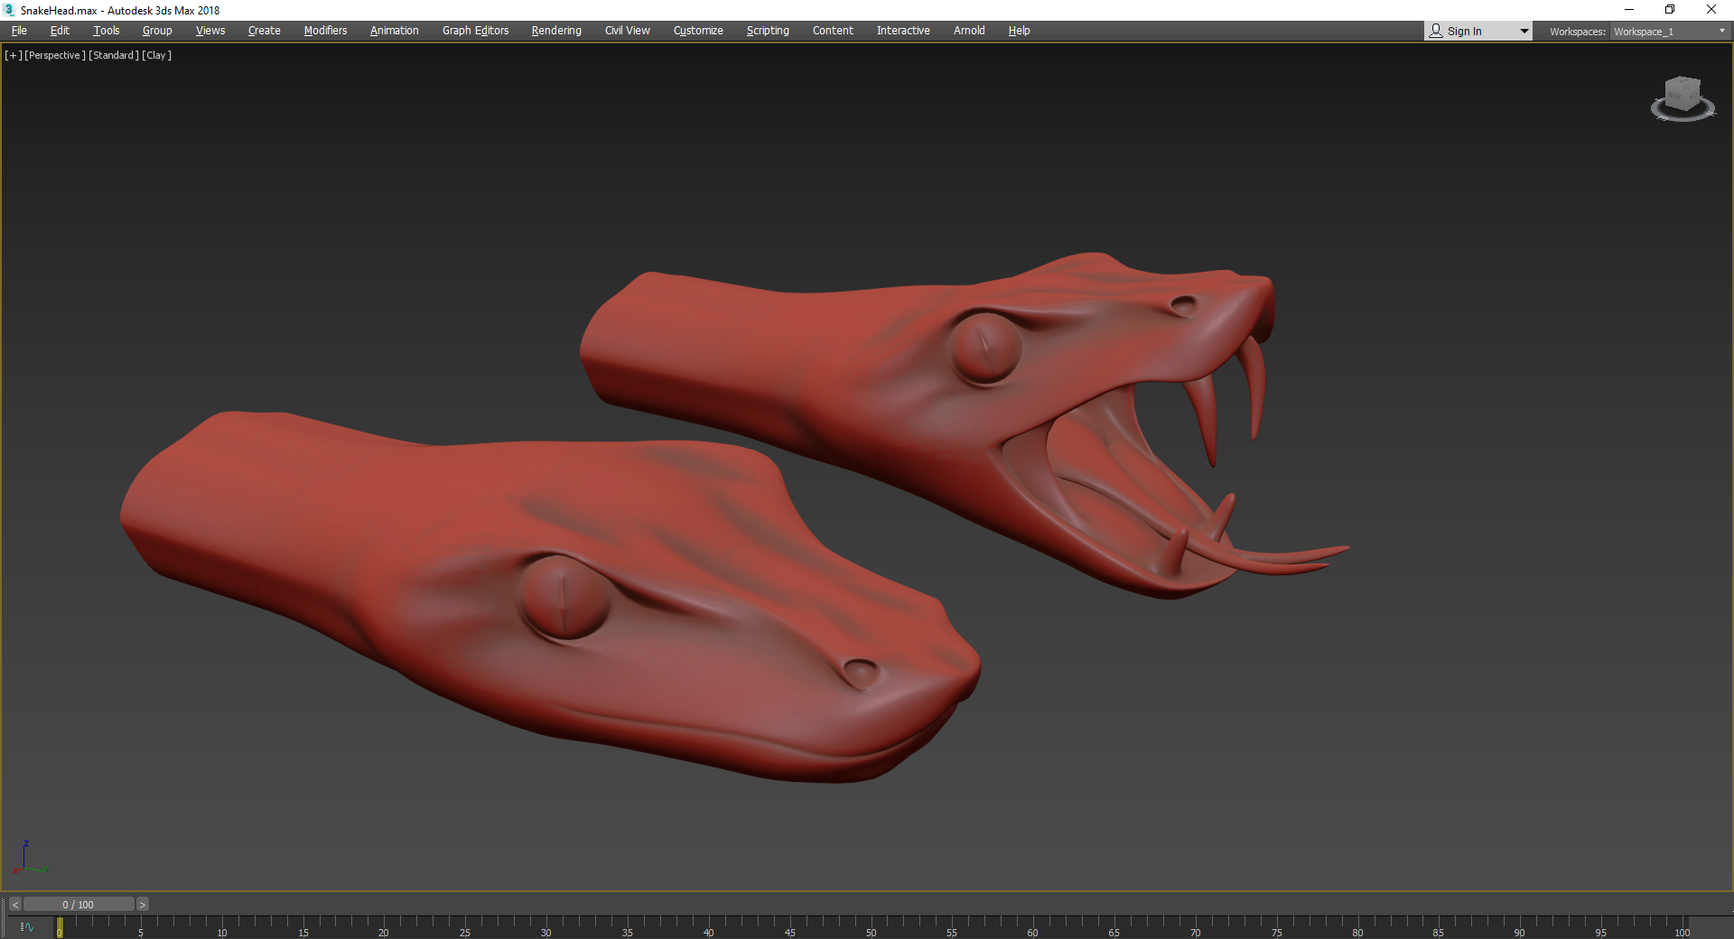Open the Modifiers menu
This screenshot has height=939, width=1734.
click(325, 31)
